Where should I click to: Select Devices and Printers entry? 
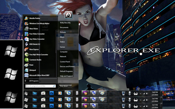[67, 67]
